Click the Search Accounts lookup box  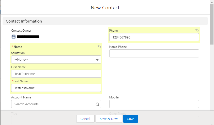(x=56, y=104)
